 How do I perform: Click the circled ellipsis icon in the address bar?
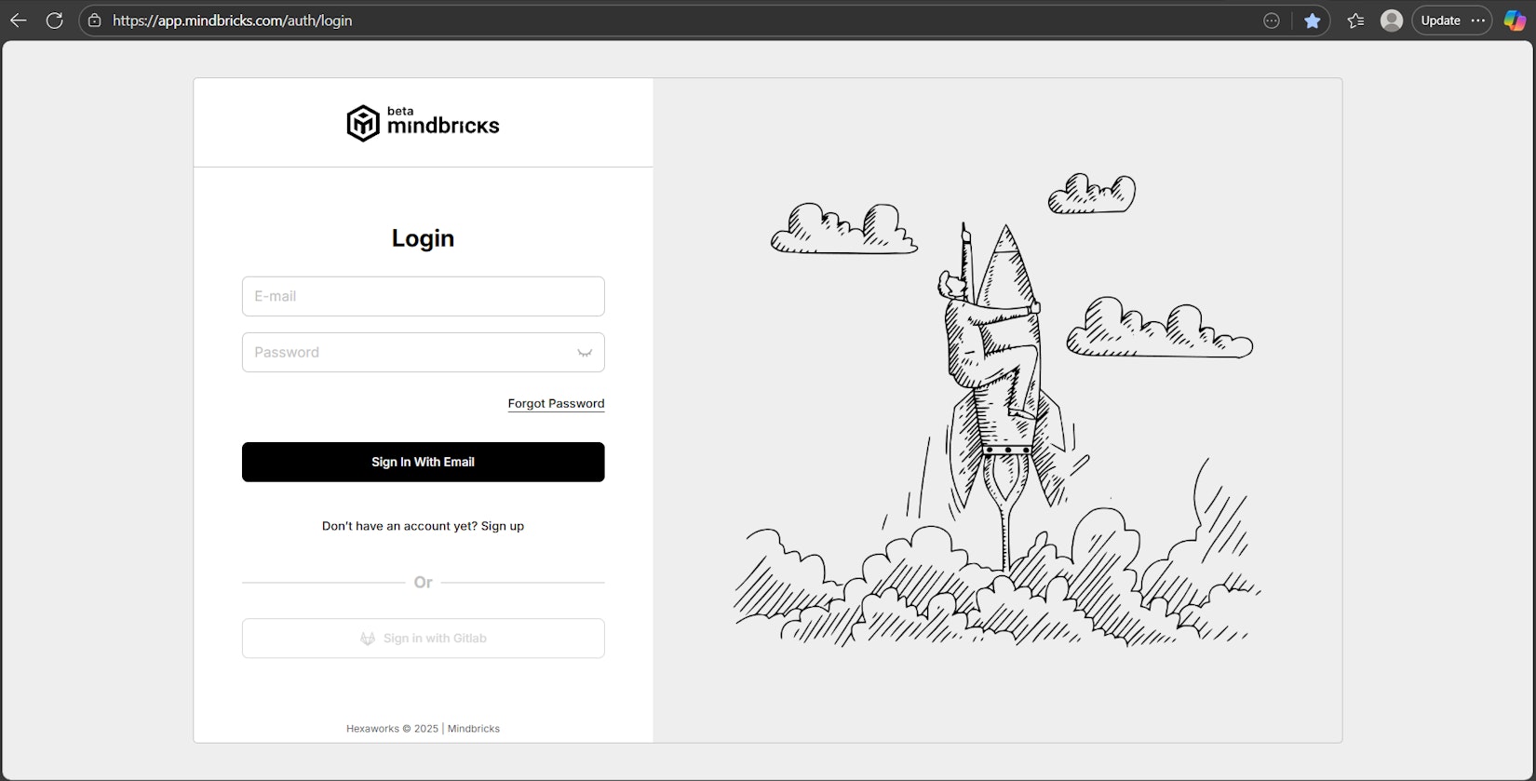[1272, 20]
